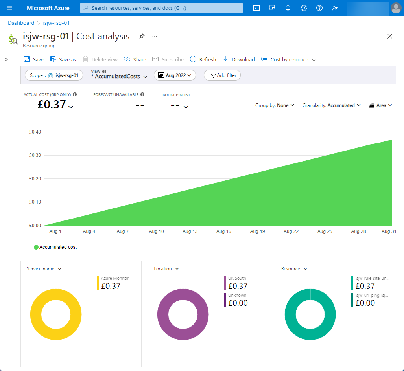The image size is (404, 371).
Task: Open the AccumulatedCosts view dropdown
Action: click(x=119, y=77)
